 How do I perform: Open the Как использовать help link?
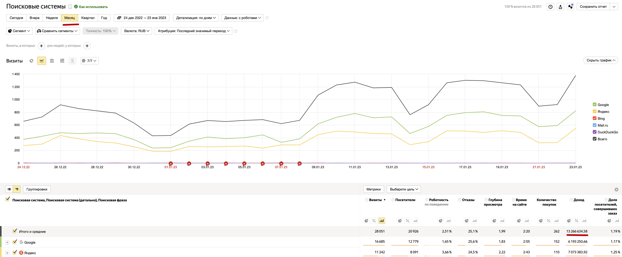[93, 7]
